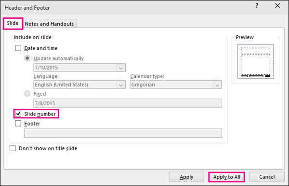Click the Calendar type label
The width and height of the screenshot is (289, 186).
147,76
